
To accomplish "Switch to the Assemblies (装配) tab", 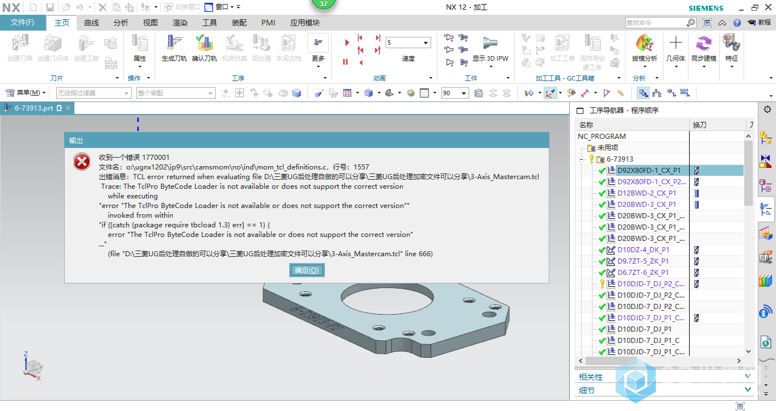I will pos(239,23).
